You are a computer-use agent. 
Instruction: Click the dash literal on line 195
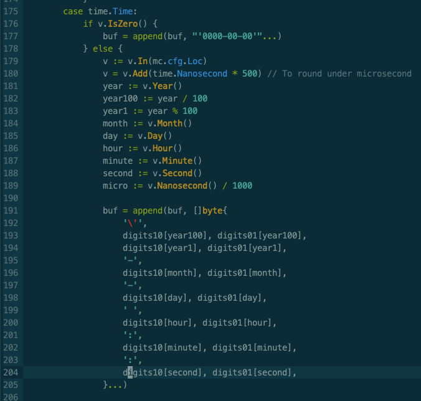click(x=130, y=260)
